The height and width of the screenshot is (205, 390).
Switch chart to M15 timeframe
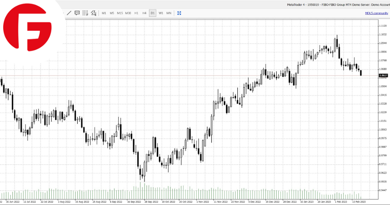(x=120, y=13)
